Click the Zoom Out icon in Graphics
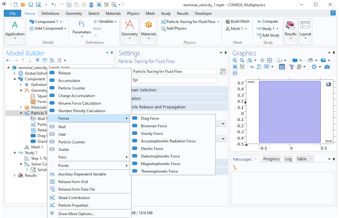The height and width of the screenshot is (218, 340). pyautogui.click(x=242, y=60)
